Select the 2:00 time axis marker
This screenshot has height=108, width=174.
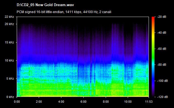[39, 102]
